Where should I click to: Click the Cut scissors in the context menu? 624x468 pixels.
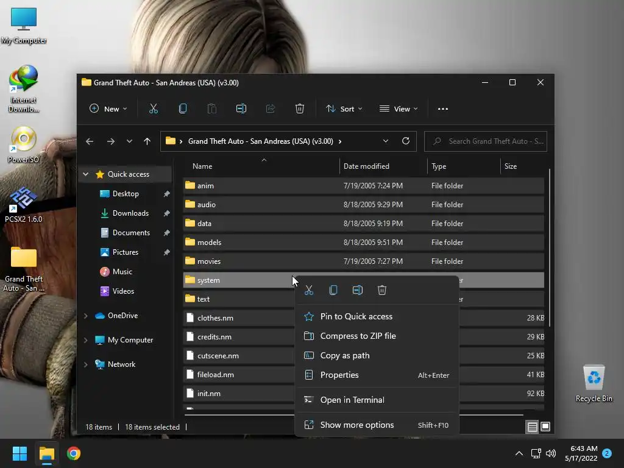click(x=309, y=290)
